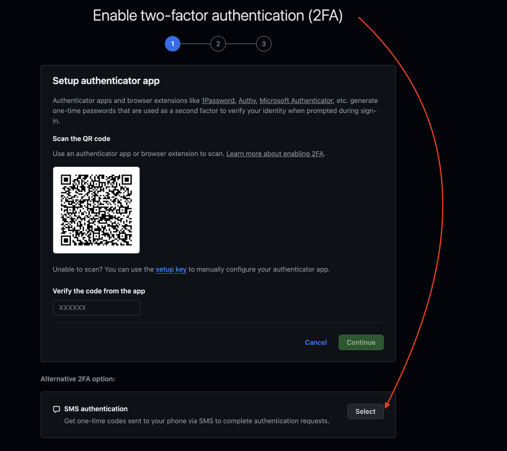The image size is (507, 451).
Task: Open the Authy link
Action: pyautogui.click(x=247, y=100)
